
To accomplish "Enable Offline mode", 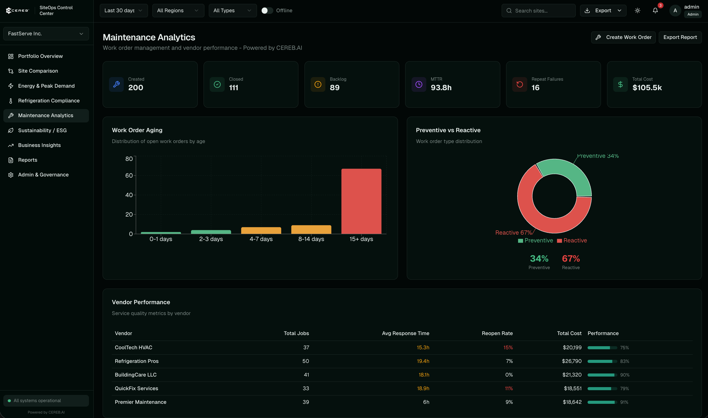I will (267, 10).
